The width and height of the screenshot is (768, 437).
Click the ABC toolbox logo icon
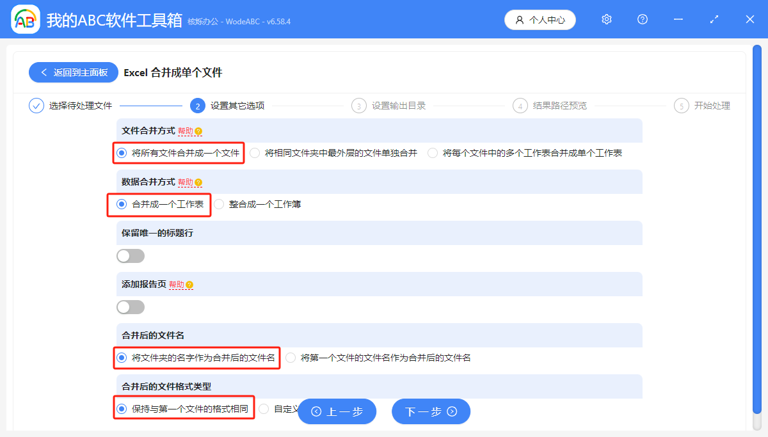point(24,19)
